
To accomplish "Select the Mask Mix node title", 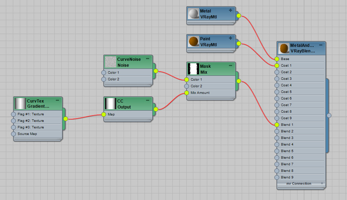I will point(205,69).
